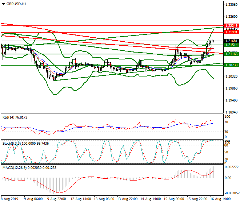Click the 16 Aug 14:00 time label
The height and width of the screenshot is (203, 240).
[x=220, y=199]
